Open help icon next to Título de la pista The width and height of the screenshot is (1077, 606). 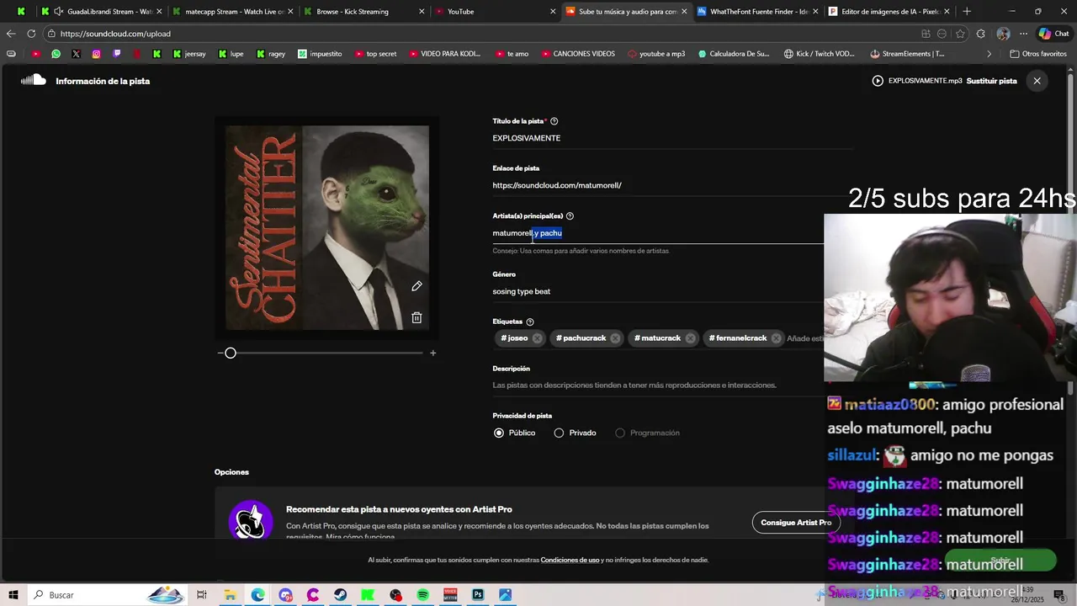tap(554, 121)
